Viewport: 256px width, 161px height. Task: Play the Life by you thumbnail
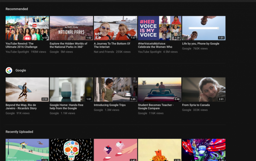(204, 28)
